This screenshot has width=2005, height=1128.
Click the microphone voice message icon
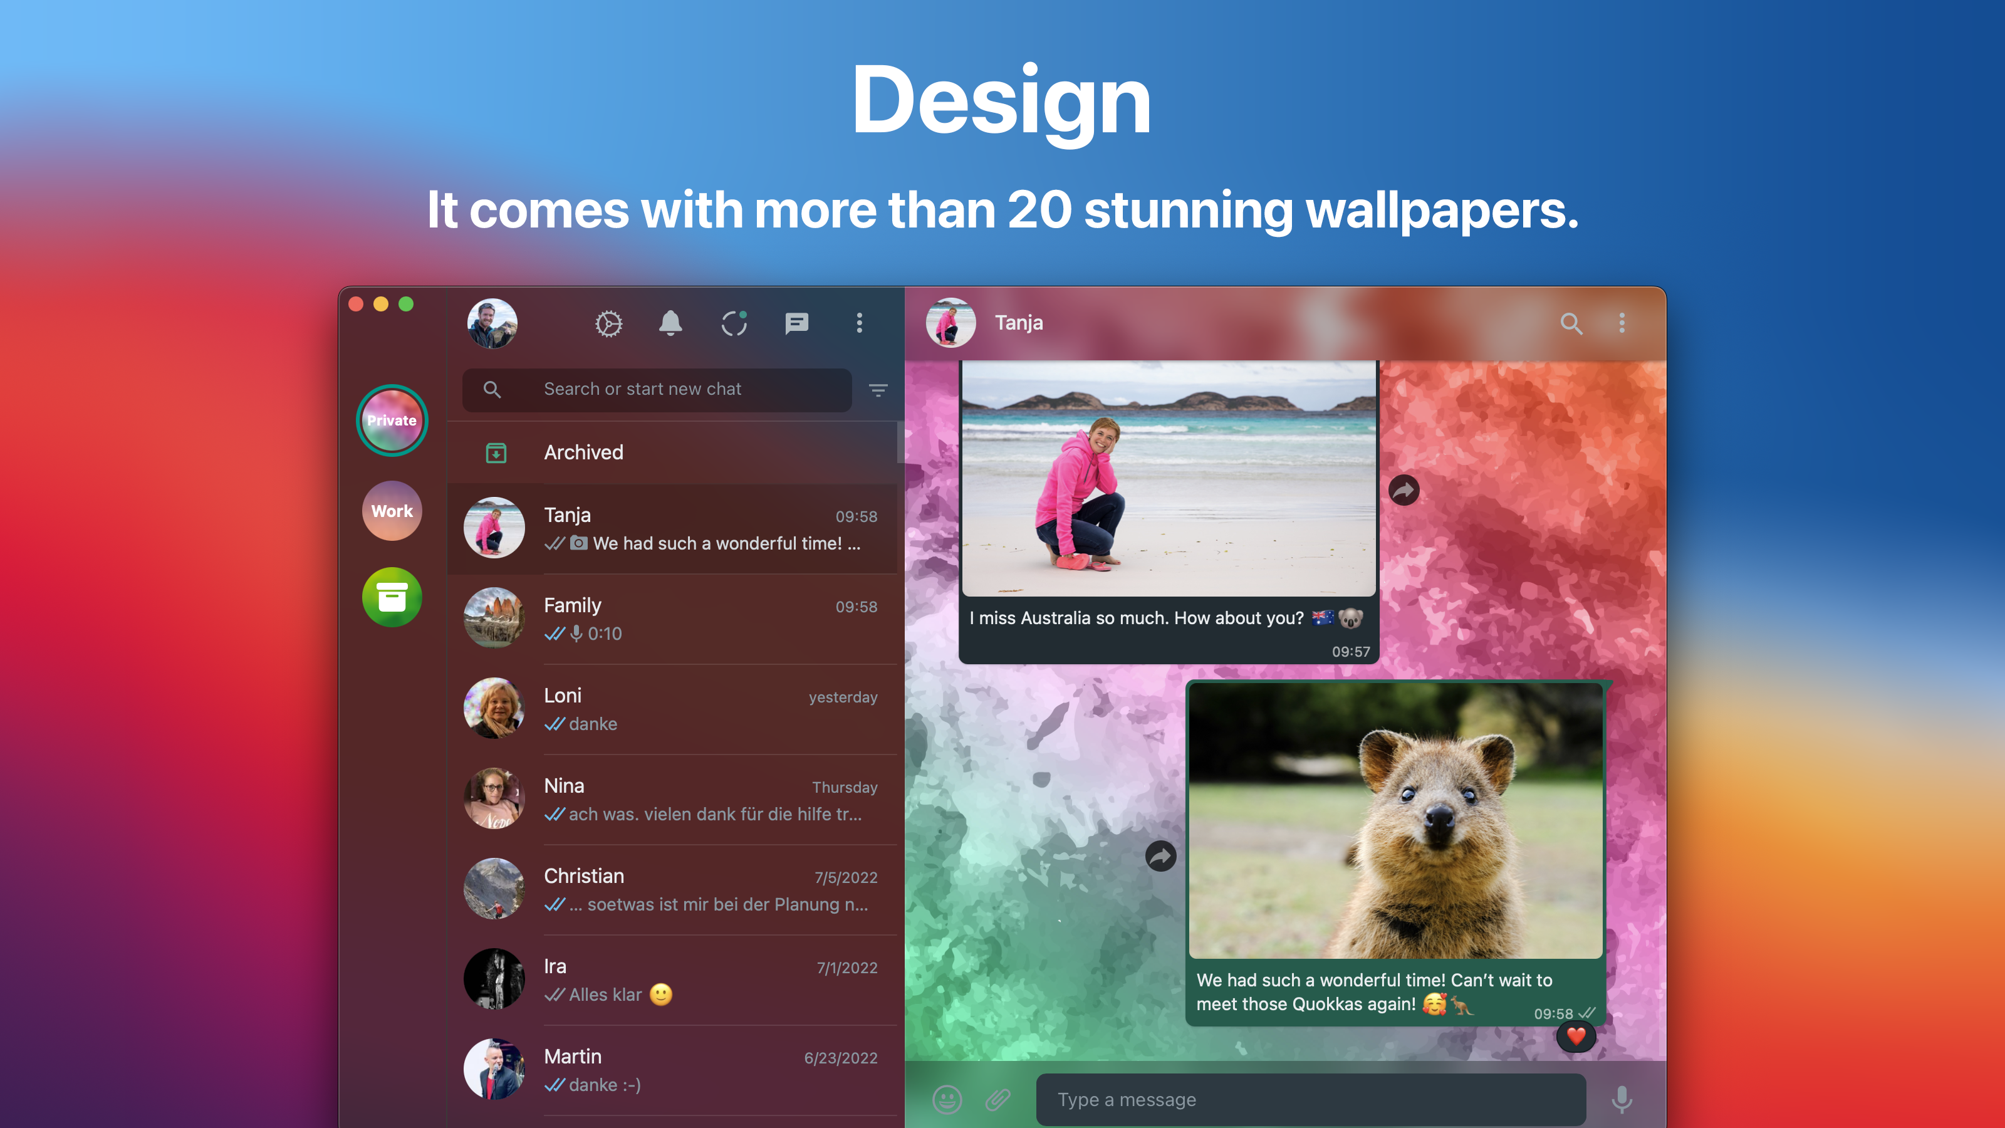tap(1622, 1099)
